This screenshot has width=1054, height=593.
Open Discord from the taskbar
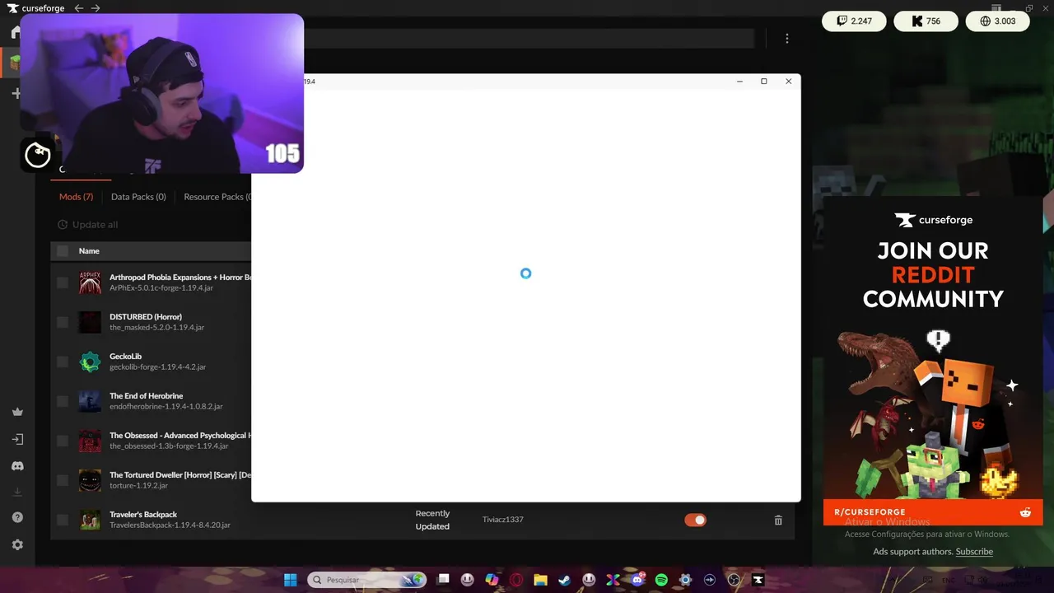(x=637, y=580)
